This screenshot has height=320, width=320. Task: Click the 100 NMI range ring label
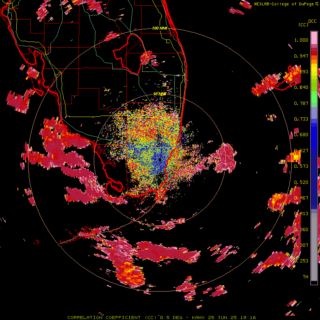pos(160,28)
